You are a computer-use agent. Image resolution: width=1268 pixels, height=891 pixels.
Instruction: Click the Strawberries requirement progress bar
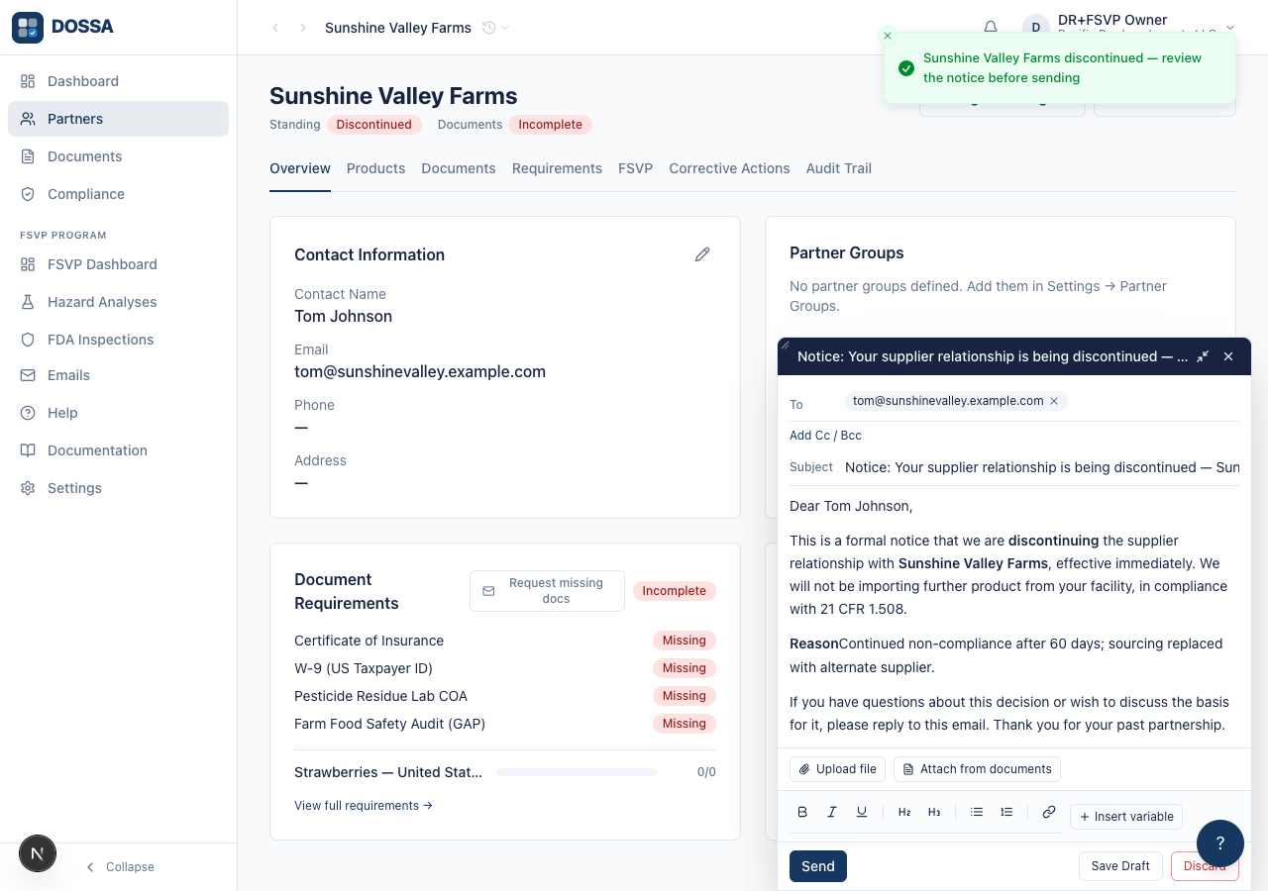(x=577, y=772)
